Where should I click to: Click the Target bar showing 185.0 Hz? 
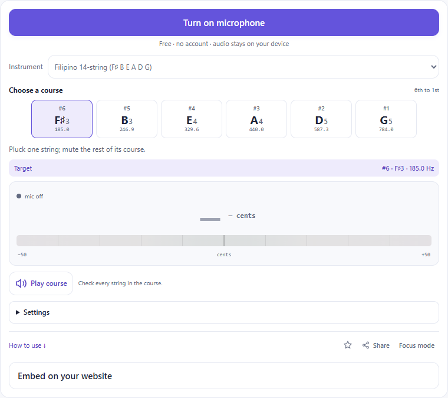224,168
